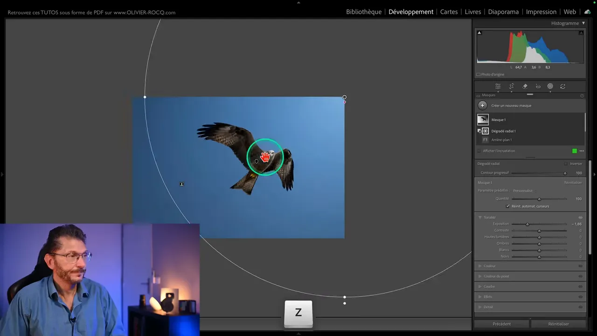Screen dimensions: 597x336
Task: Select the Healing eraser tool
Action: pos(525,86)
